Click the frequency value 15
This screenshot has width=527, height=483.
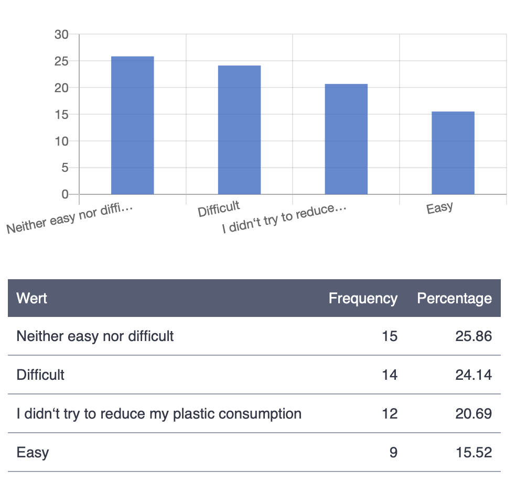[x=390, y=336]
